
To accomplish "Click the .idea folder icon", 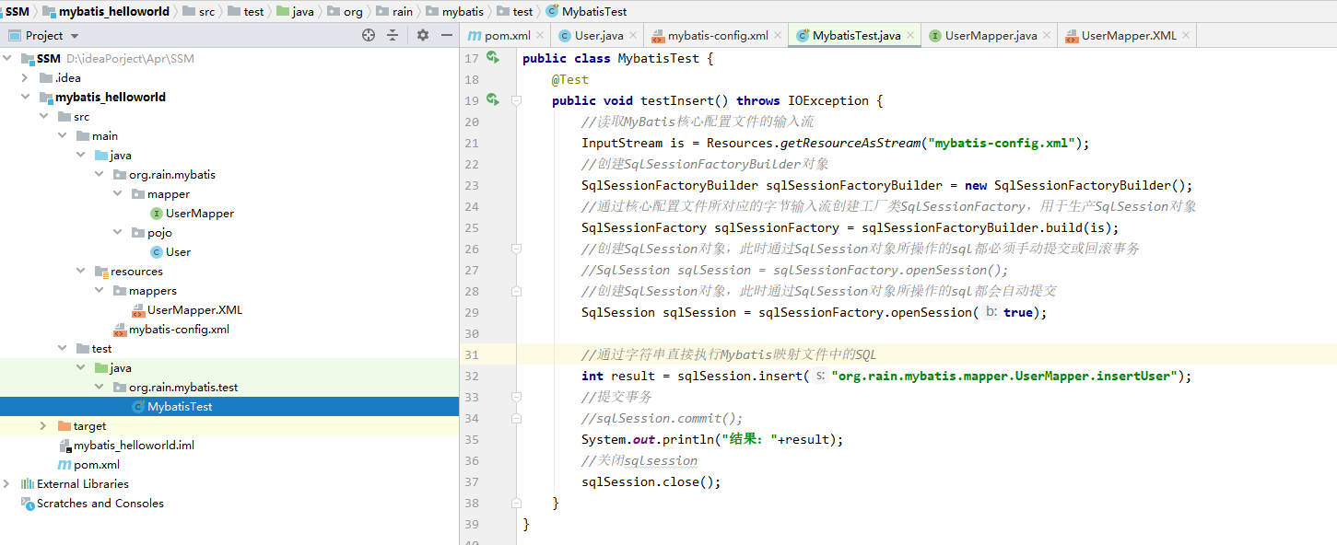I will (x=46, y=78).
